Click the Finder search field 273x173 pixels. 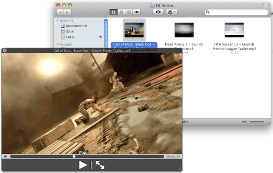coord(236,12)
